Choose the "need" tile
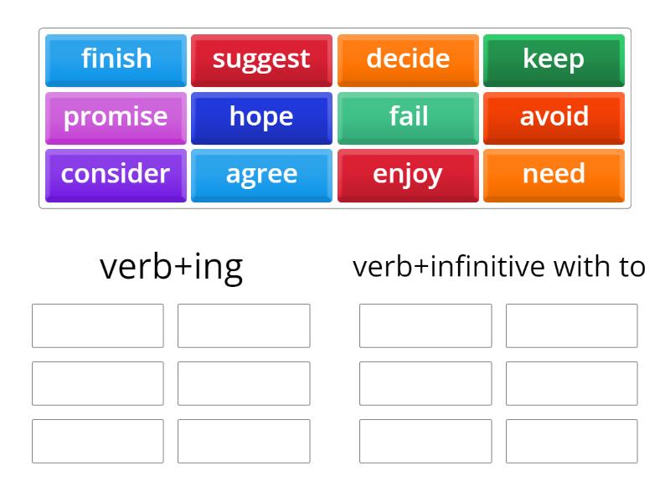The width and height of the screenshot is (670, 502). [x=554, y=175]
